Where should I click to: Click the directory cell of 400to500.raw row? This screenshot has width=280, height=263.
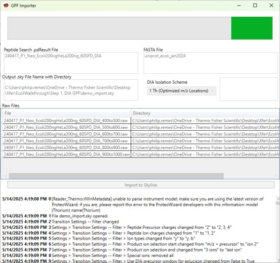click(x=205, y=121)
